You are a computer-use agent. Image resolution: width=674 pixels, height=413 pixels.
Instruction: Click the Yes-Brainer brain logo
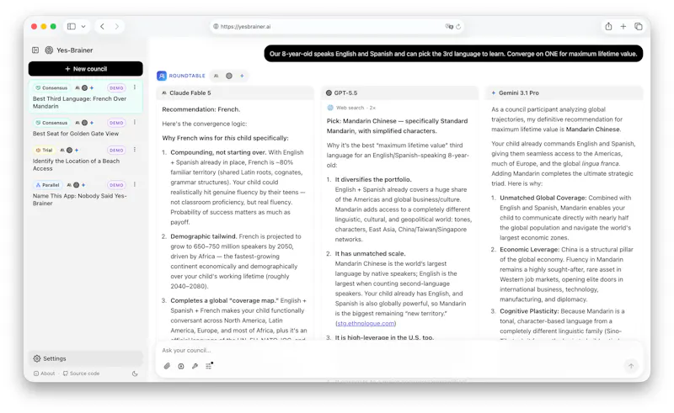pos(49,50)
